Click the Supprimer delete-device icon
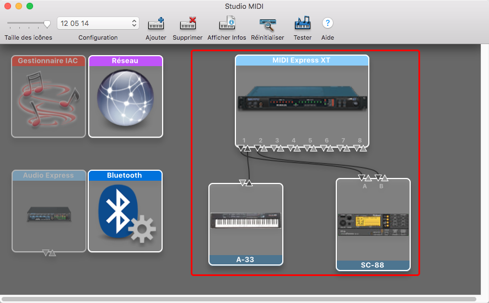The height and width of the screenshot is (303, 489). point(188,24)
